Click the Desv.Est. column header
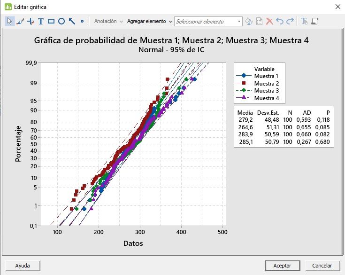Image resolution: width=345 pixels, height=275 pixels. click(x=268, y=113)
